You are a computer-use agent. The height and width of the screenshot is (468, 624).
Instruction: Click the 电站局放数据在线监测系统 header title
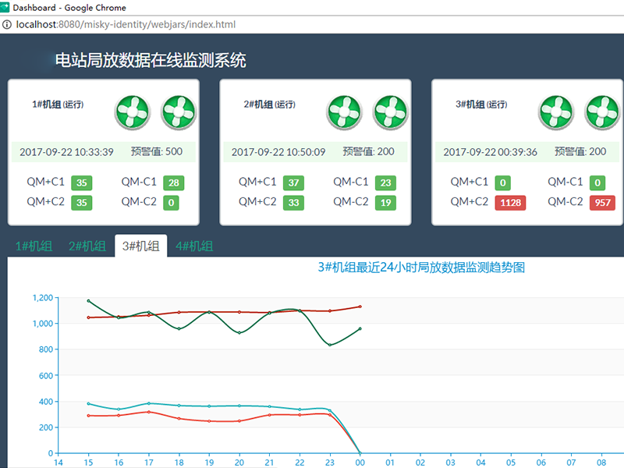[x=151, y=60]
